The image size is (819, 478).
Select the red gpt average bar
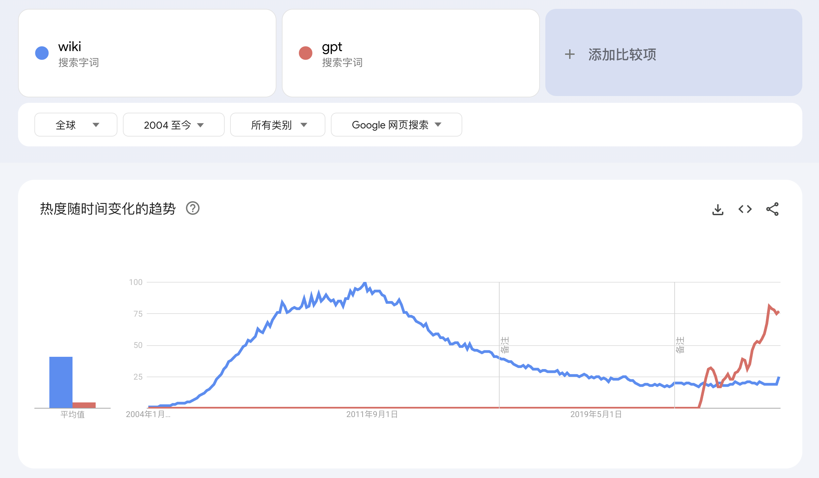point(84,405)
